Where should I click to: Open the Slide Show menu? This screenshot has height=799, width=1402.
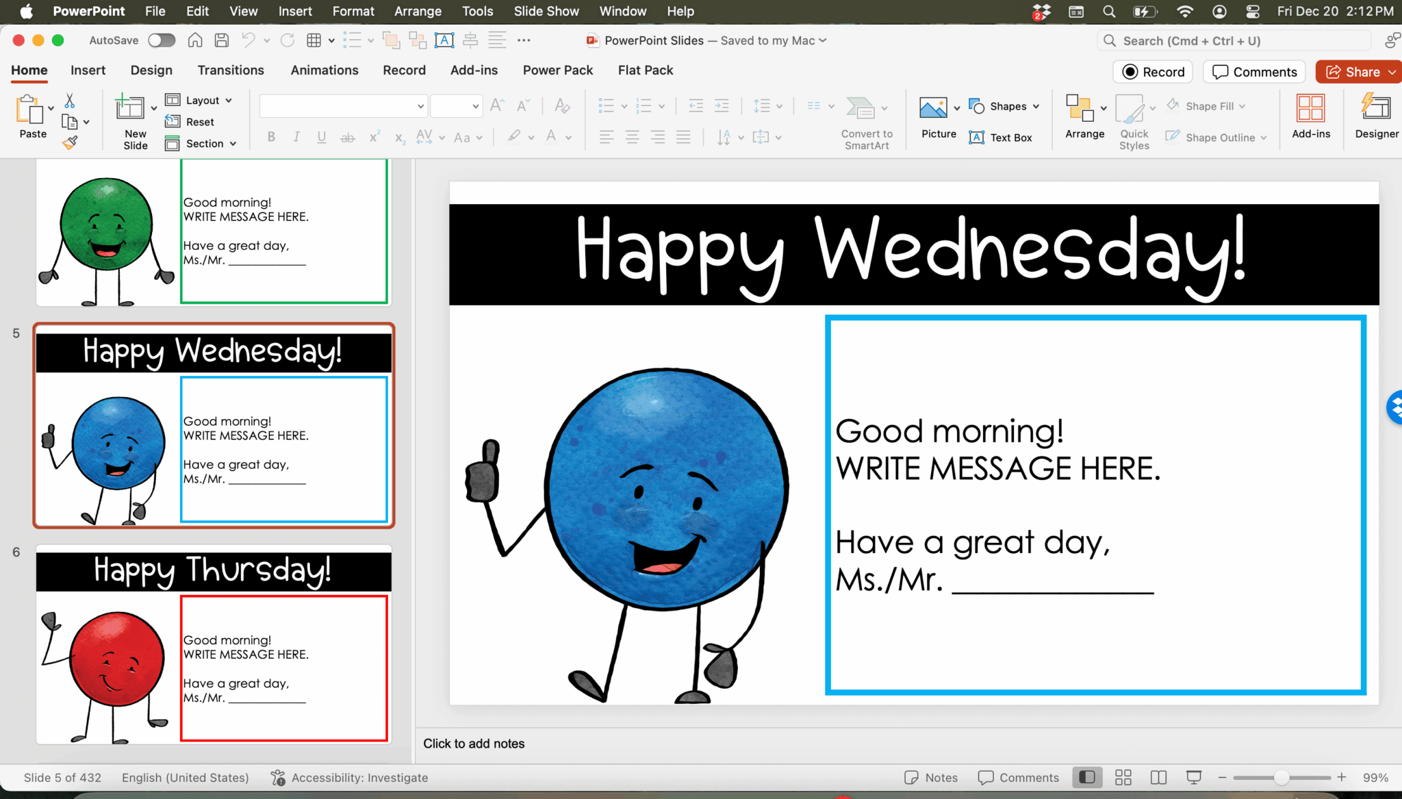pyautogui.click(x=546, y=11)
